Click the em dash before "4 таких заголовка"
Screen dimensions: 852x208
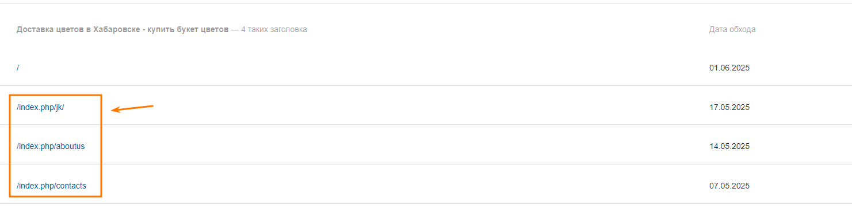pos(235,29)
